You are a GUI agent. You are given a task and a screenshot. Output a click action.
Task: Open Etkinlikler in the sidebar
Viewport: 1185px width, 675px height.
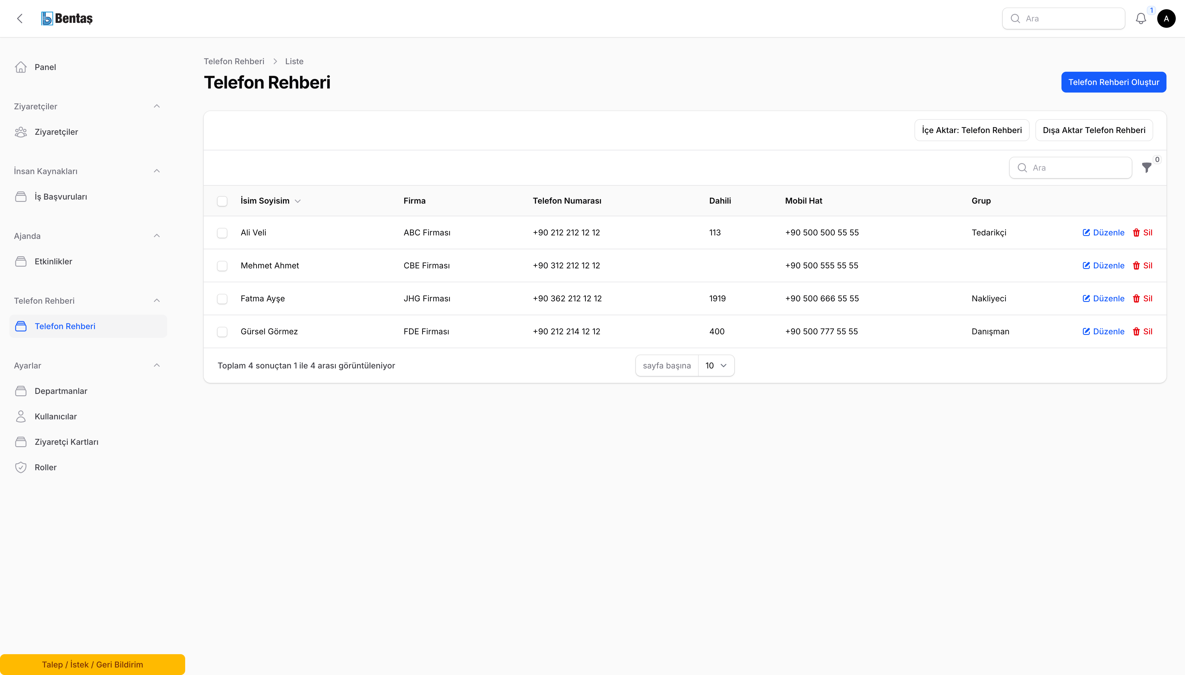tap(53, 261)
